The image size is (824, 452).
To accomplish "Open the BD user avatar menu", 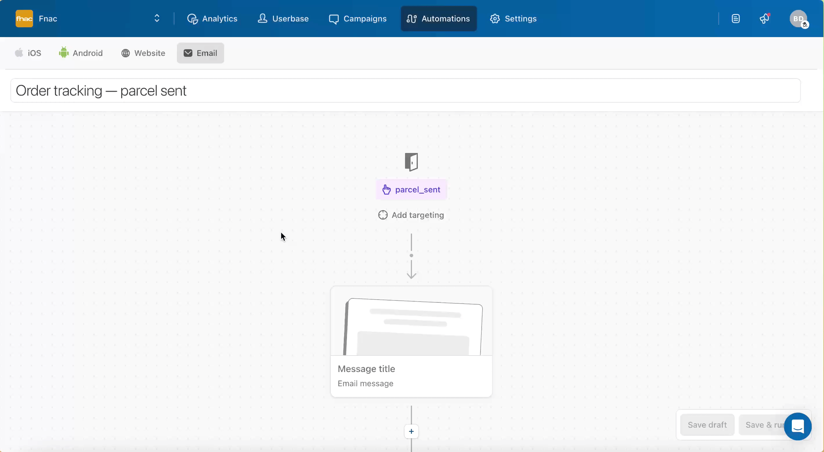I will coord(798,19).
